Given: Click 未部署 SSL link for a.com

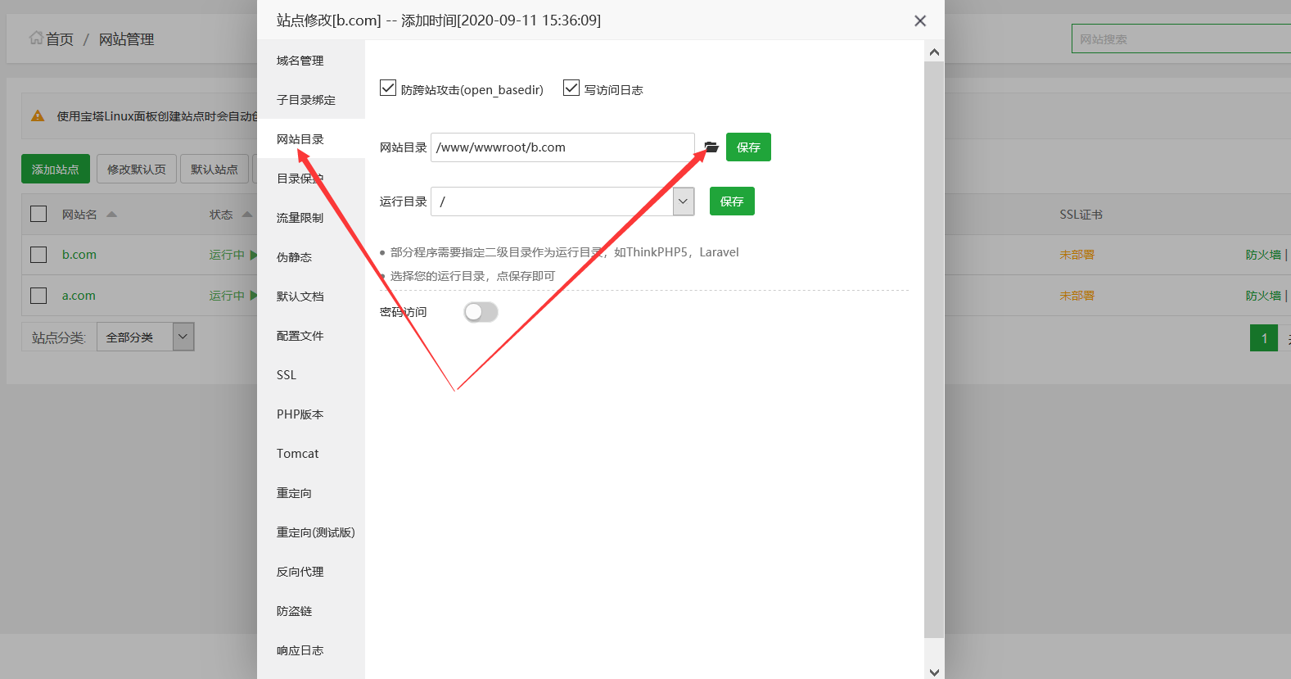Looking at the screenshot, I should click(1077, 296).
